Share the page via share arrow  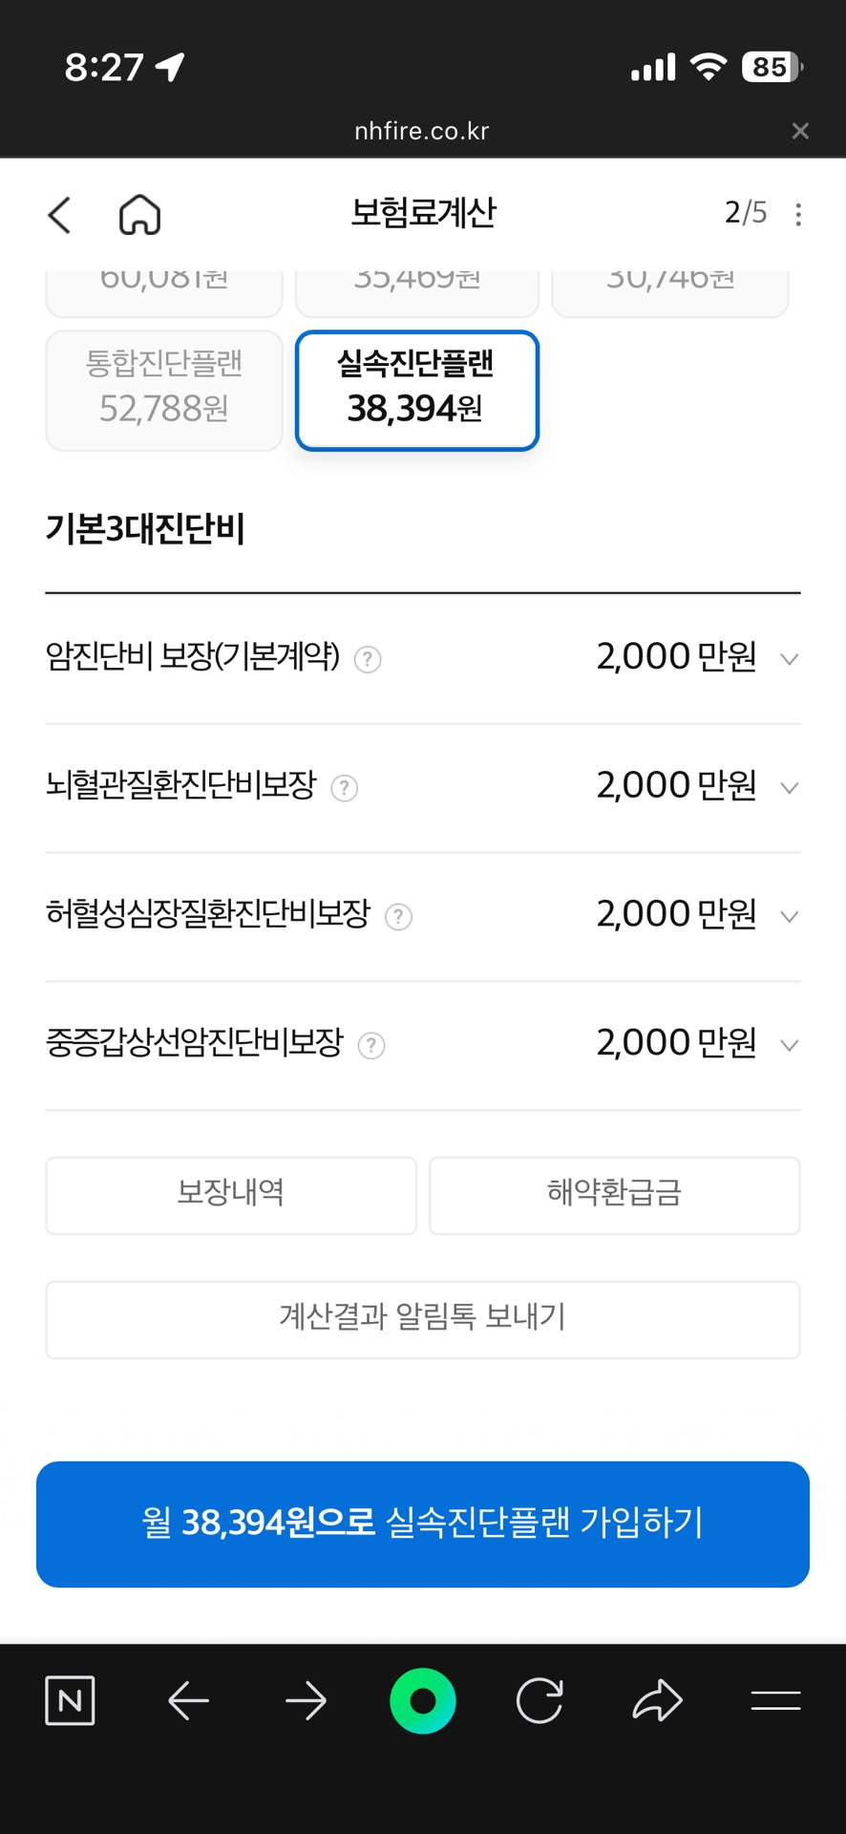(x=658, y=1701)
